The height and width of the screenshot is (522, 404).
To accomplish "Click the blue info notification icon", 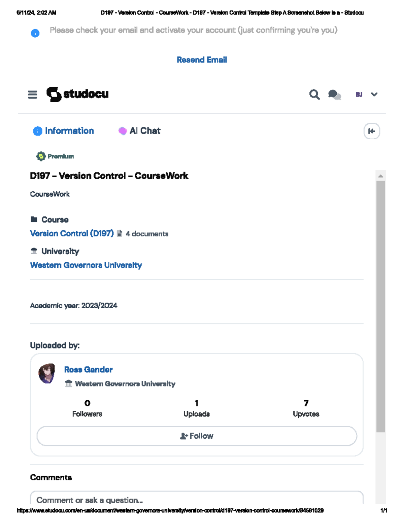I will (x=35, y=33).
